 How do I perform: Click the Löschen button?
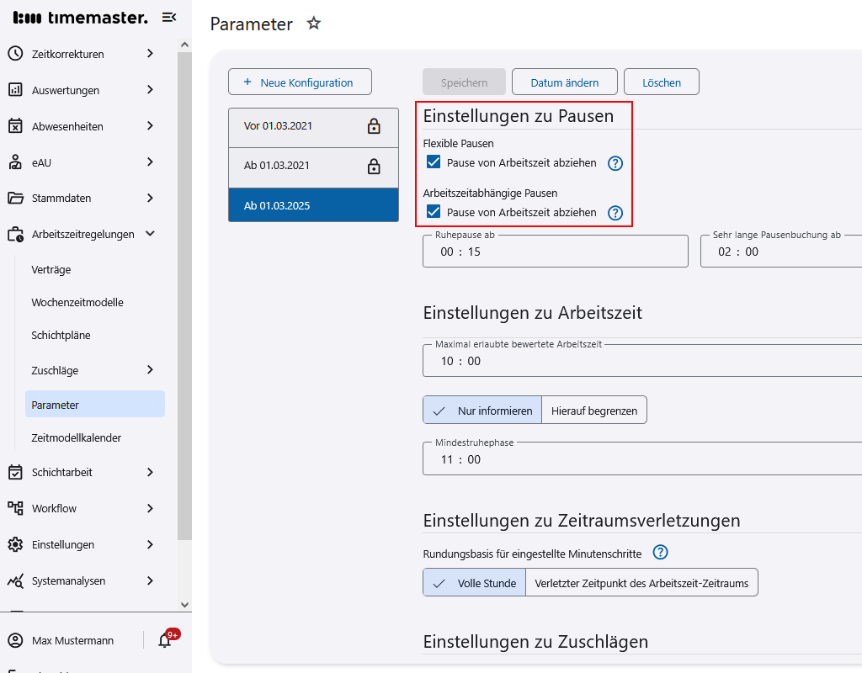pyautogui.click(x=661, y=82)
